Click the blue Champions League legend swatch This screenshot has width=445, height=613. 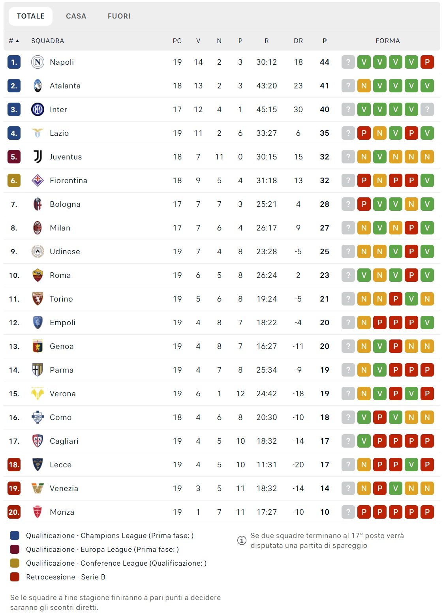point(15,536)
